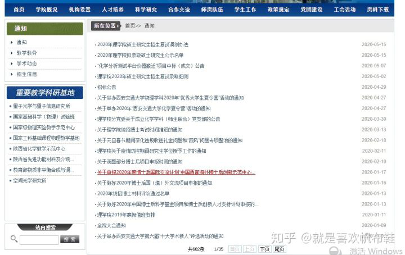
Task: Open 物理学科2020年优秀大学生夏令营 notice
Action: [170, 98]
